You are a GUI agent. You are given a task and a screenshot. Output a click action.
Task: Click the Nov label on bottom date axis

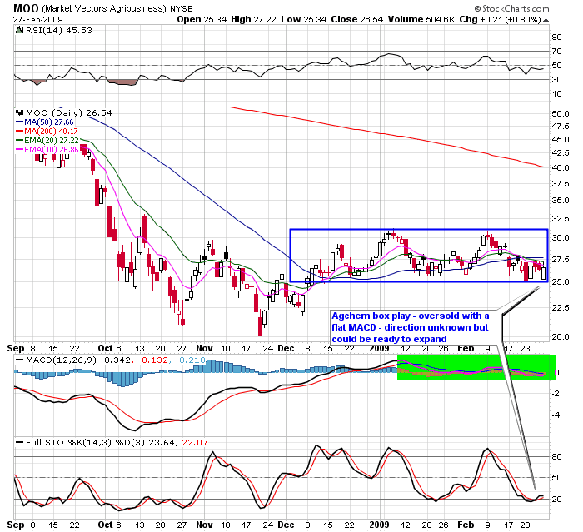(x=204, y=525)
